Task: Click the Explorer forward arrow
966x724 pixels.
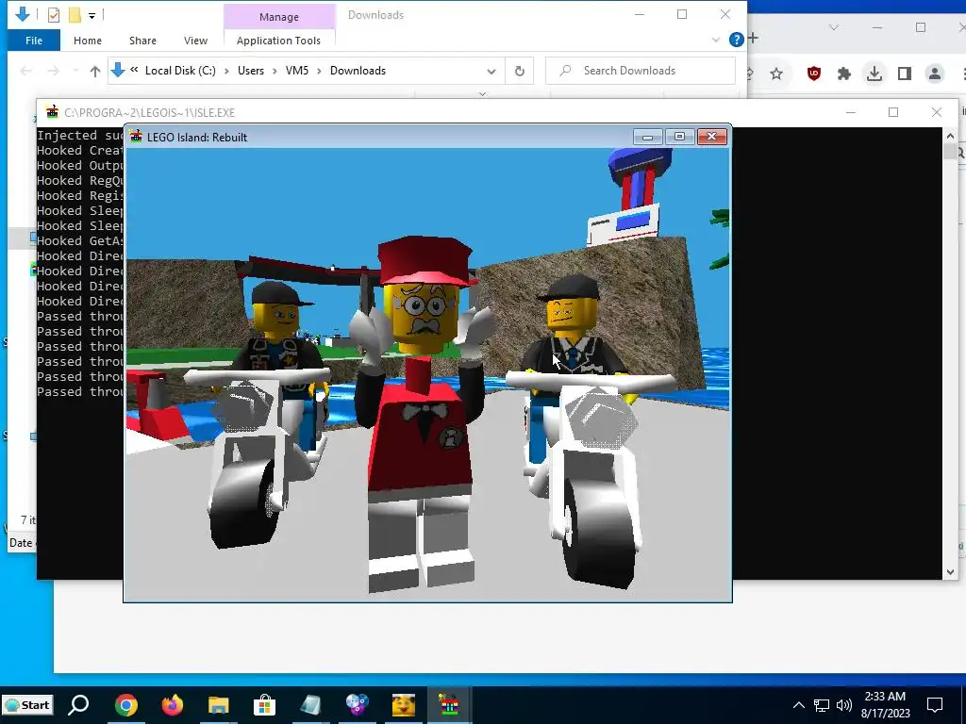Action: pos(54,71)
